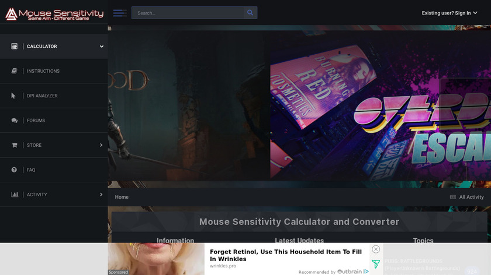491x275 pixels.
Task: Click the All Activity list icon
Action: point(453,197)
